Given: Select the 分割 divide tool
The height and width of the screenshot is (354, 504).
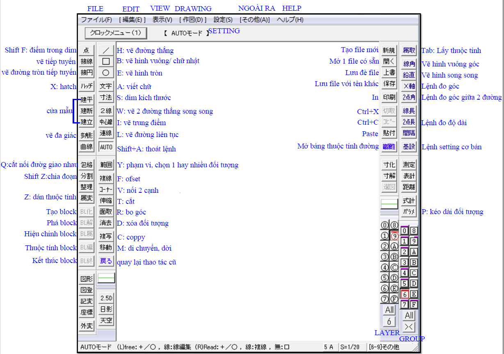Looking at the screenshot, I should click(x=87, y=176).
